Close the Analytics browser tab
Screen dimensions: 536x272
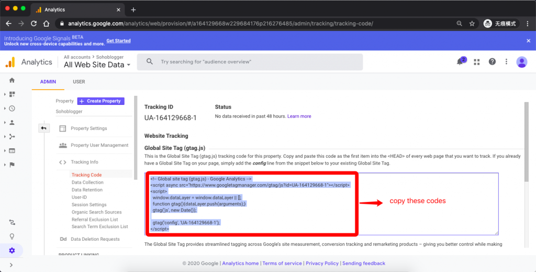(x=119, y=10)
